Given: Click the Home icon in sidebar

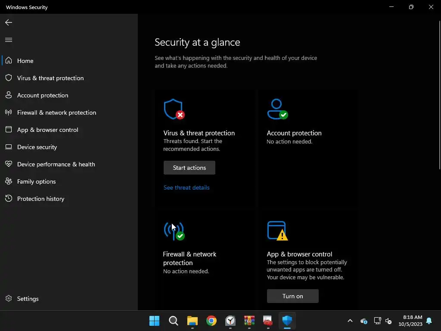Looking at the screenshot, I should tap(9, 60).
